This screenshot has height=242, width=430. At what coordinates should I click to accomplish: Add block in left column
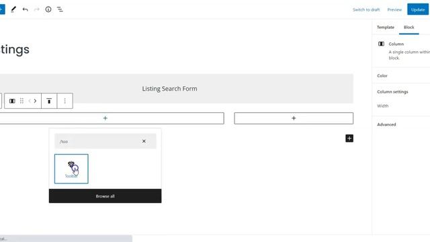pos(105,118)
